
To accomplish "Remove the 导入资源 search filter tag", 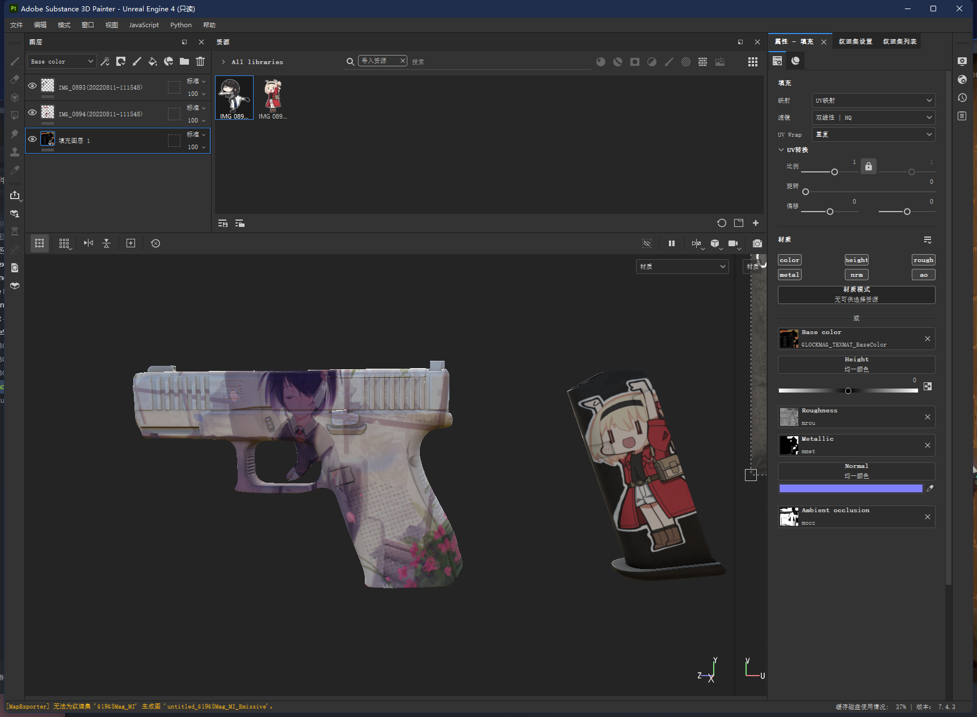I will (x=403, y=61).
